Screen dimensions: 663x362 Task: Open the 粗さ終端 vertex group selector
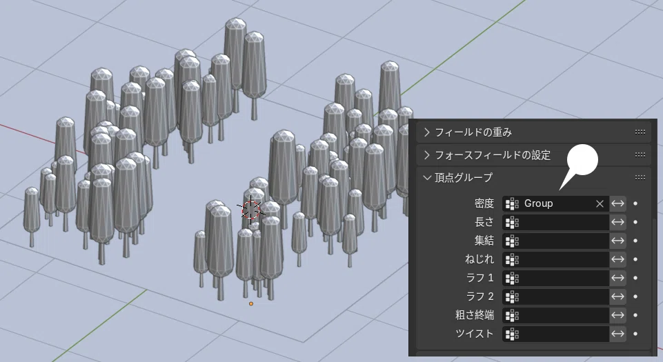[x=555, y=315]
